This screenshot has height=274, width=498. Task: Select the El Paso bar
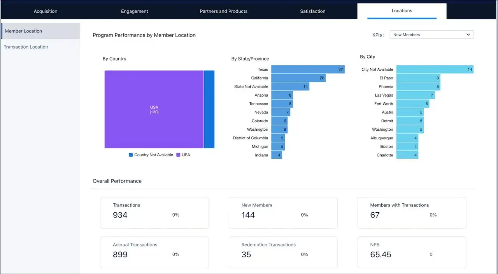click(418, 78)
